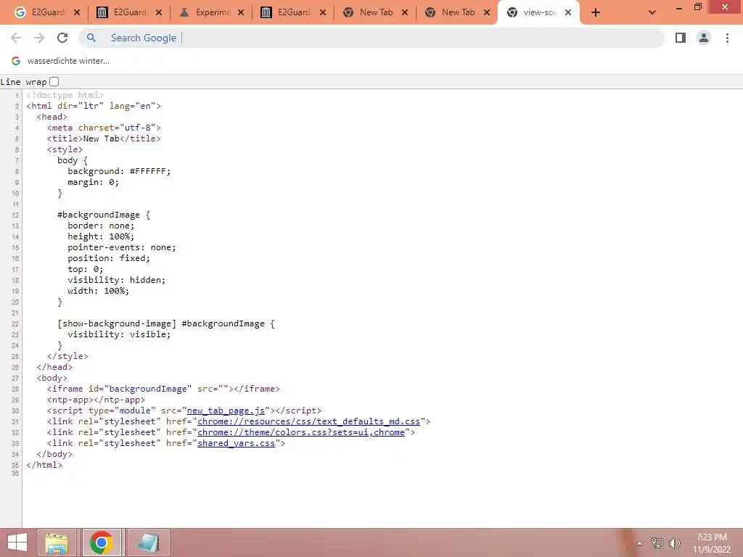Screen dimensions: 743x557
Task: Click the visibility: hidden line
Action: (117, 281)
